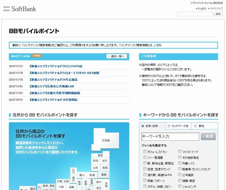Select 鳥取 prefecture on map
Image resolution: width=226 pixels, height=190 pixels.
[x=52, y=186]
